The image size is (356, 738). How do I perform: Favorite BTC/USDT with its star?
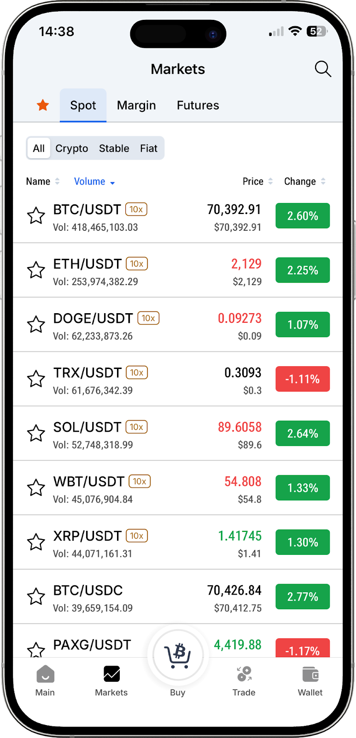point(36,215)
